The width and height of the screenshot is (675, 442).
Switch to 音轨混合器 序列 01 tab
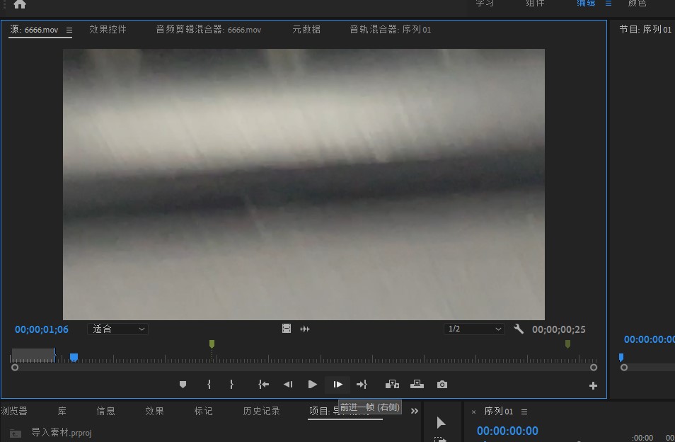tap(390, 29)
